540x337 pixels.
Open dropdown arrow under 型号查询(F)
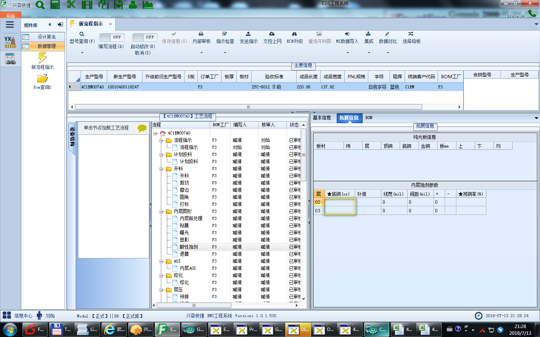pos(82,52)
